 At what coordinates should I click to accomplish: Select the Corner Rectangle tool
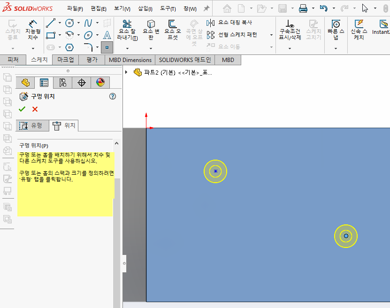(51, 35)
